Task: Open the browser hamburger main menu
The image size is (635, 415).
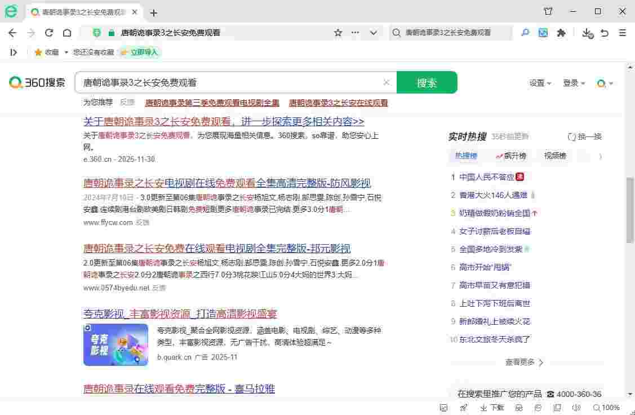Action: 623,33
